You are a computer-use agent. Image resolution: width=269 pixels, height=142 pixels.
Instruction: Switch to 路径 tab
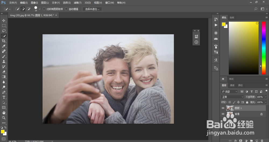[x=240, y=85]
